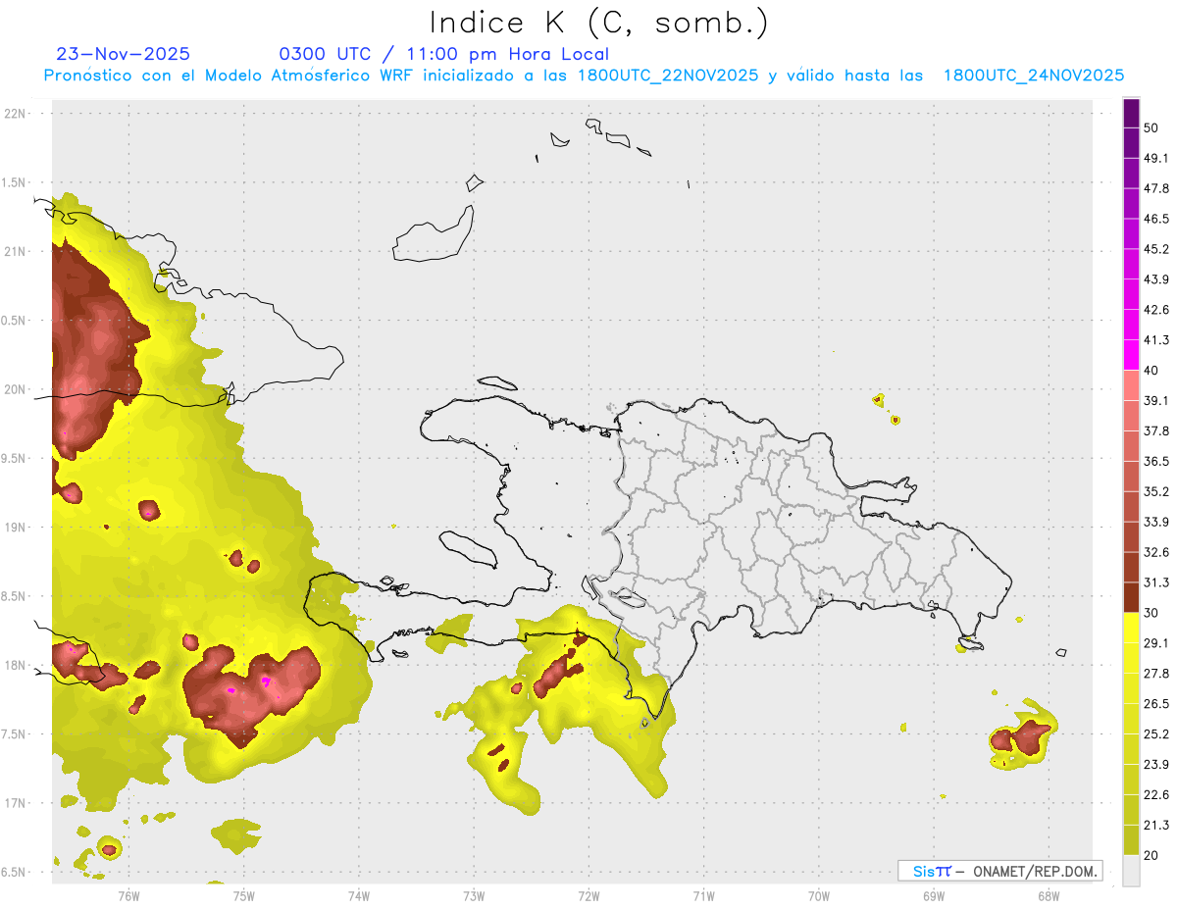Click the "32.6" legend value

1156,553
